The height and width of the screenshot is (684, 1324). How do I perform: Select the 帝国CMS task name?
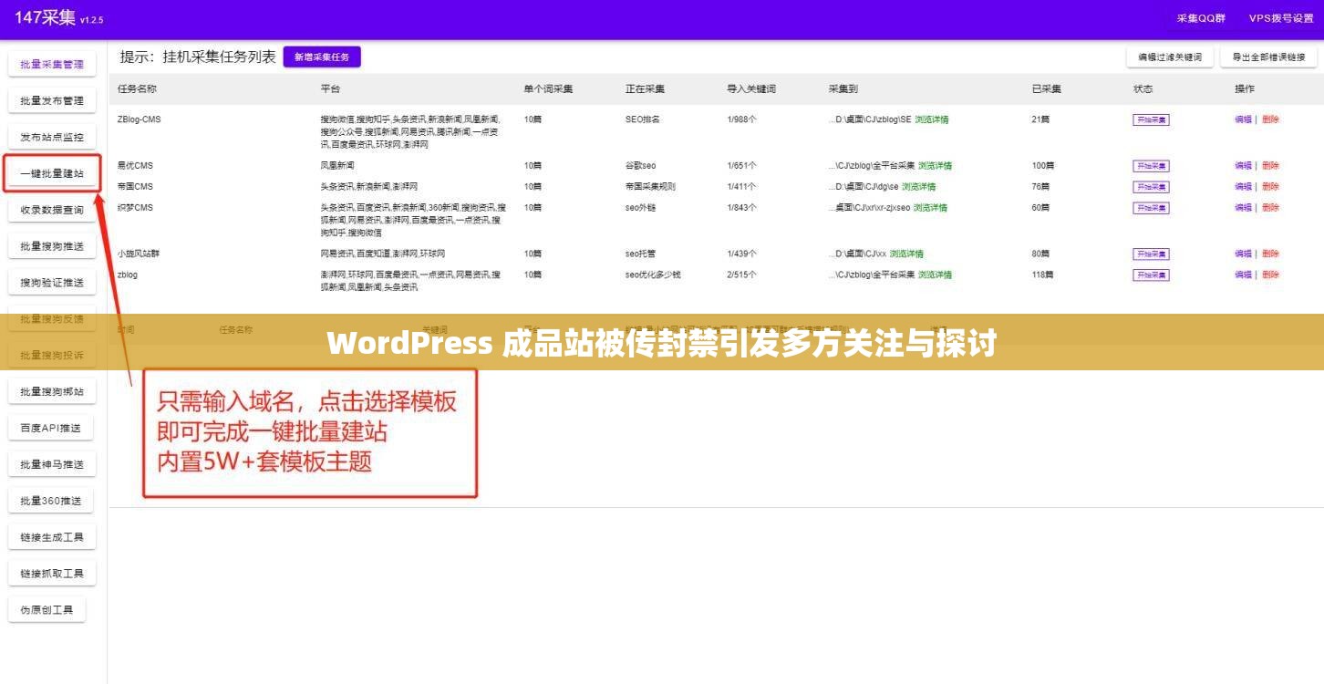coord(135,187)
